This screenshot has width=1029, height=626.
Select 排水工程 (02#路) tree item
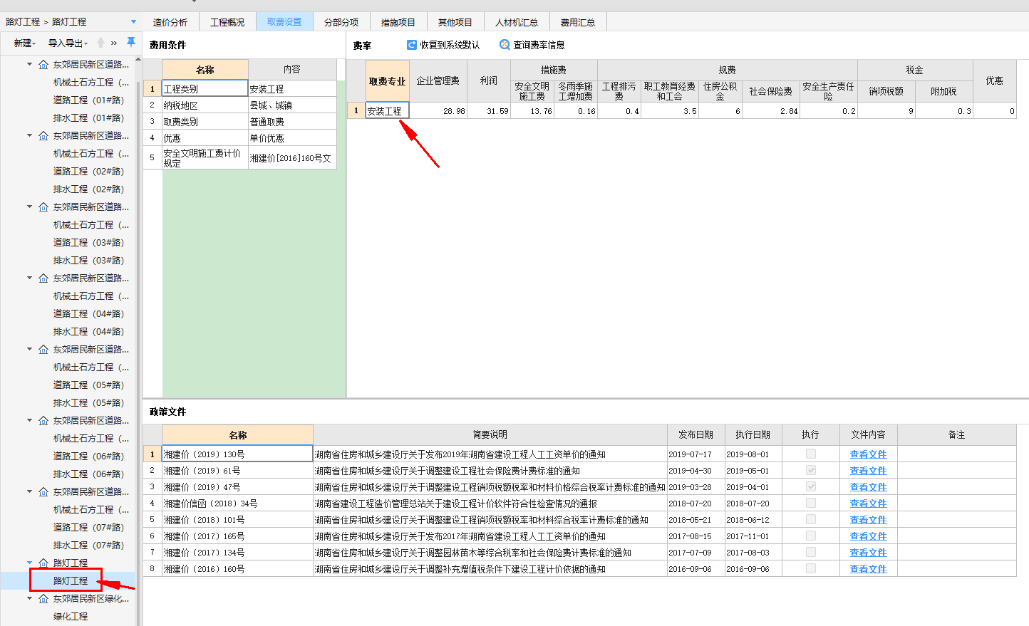tap(88, 189)
